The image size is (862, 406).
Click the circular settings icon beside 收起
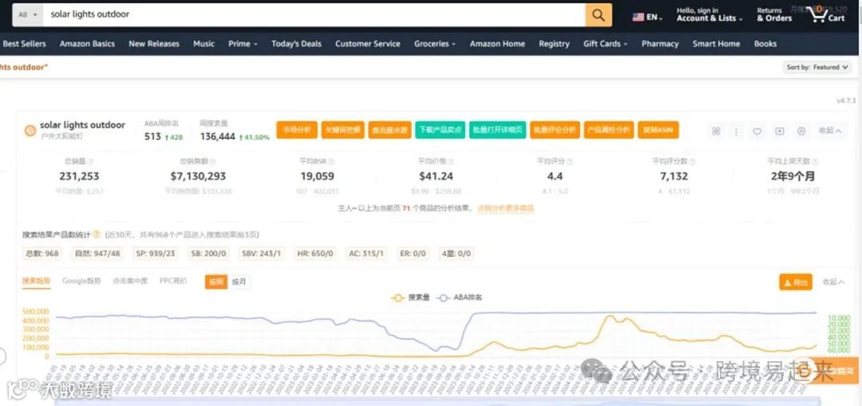pyautogui.click(x=801, y=131)
